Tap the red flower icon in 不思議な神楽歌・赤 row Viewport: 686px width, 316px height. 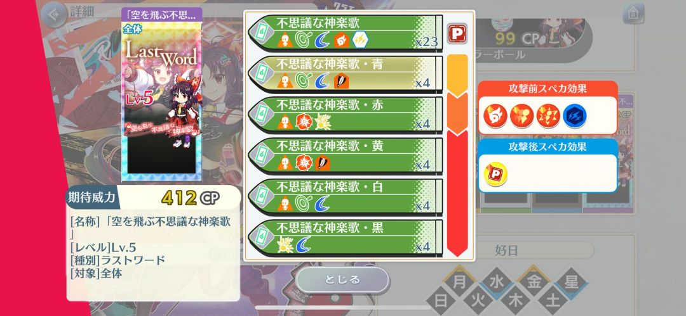pyautogui.click(x=304, y=122)
